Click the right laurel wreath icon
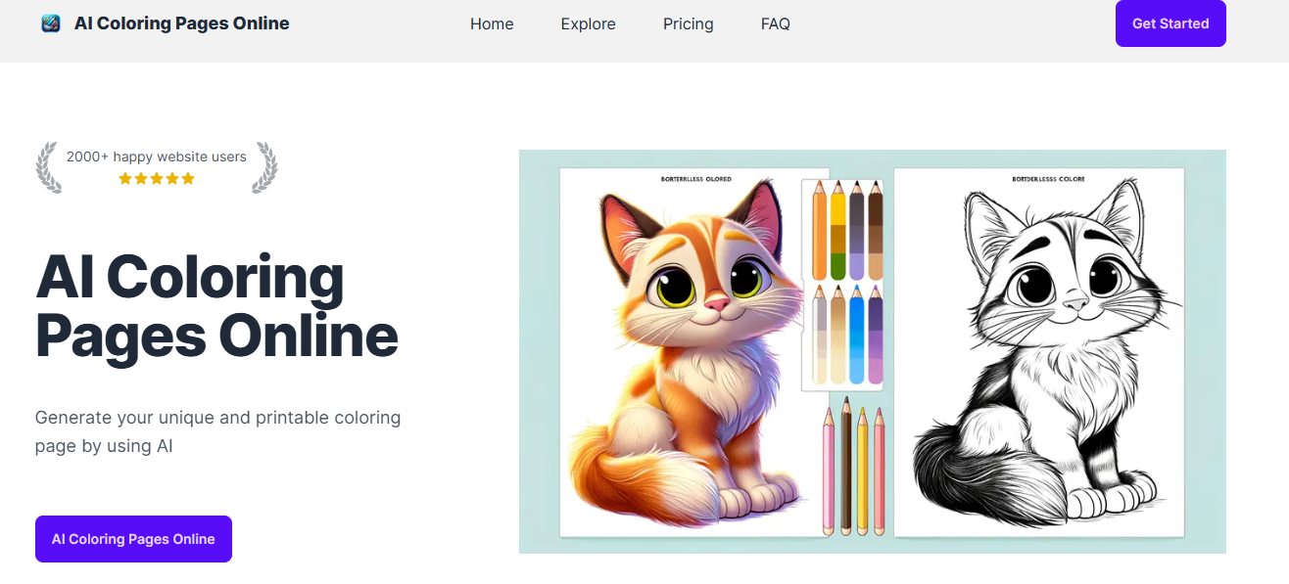The image size is (1289, 584). [x=264, y=167]
